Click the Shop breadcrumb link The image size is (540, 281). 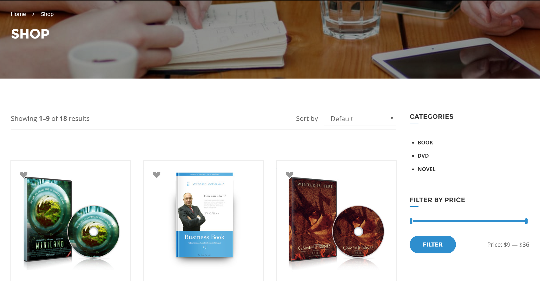[x=47, y=14]
